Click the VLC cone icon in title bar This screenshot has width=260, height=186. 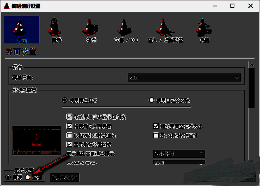click(x=6, y=6)
